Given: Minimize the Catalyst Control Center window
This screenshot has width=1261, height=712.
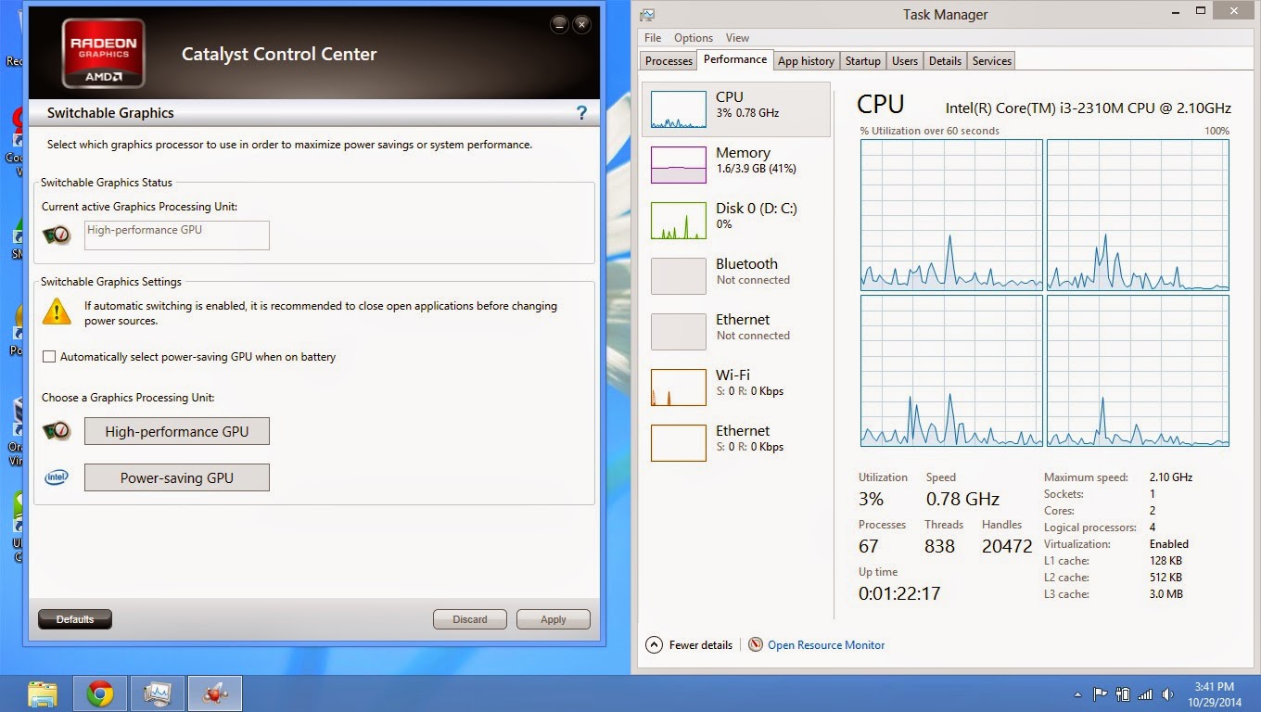Looking at the screenshot, I should 558,24.
